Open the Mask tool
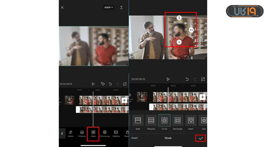Viewport: 266px width, 147px height. click(93, 134)
